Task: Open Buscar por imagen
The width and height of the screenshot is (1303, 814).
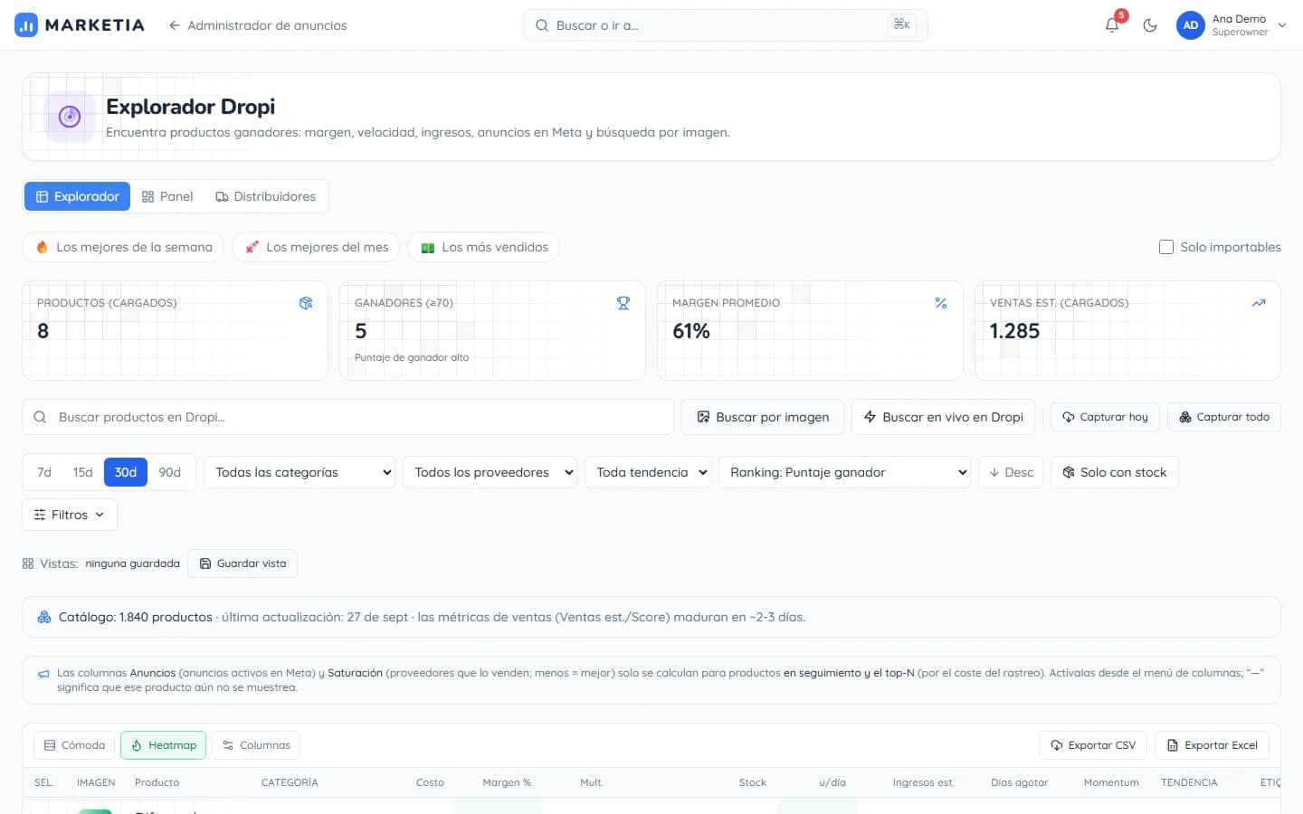Action: point(763,417)
